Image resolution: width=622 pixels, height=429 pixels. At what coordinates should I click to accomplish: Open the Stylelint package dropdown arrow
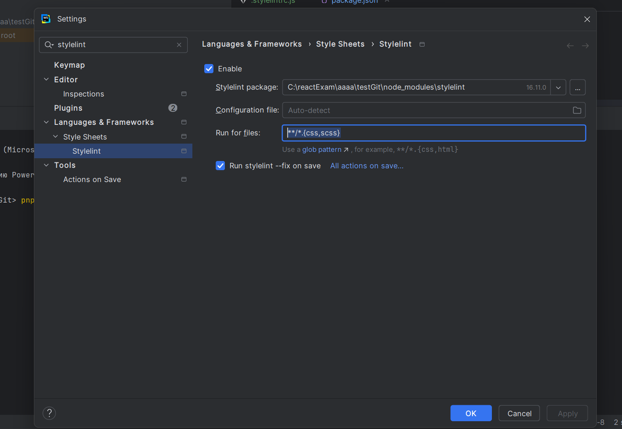[x=558, y=87]
